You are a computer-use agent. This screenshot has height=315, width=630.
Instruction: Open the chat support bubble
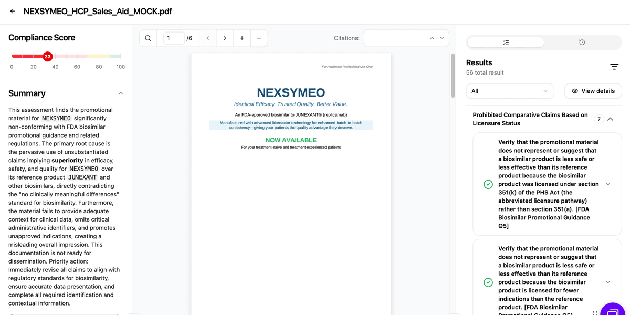coord(612,305)
